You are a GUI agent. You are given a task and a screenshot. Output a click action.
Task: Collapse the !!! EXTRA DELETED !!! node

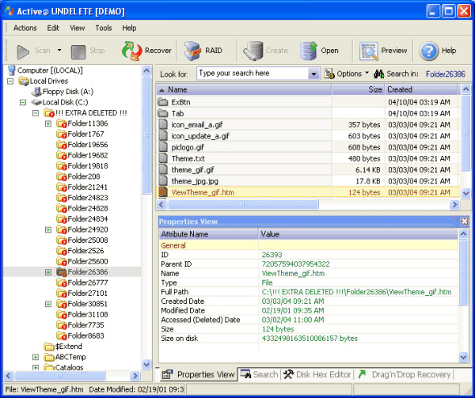[x=36, y=113]
